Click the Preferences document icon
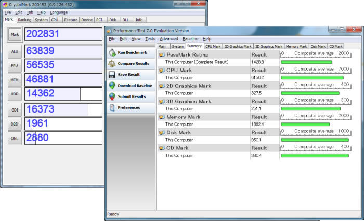364x221 pixels. pyautogui.click(x=112, y=107)
